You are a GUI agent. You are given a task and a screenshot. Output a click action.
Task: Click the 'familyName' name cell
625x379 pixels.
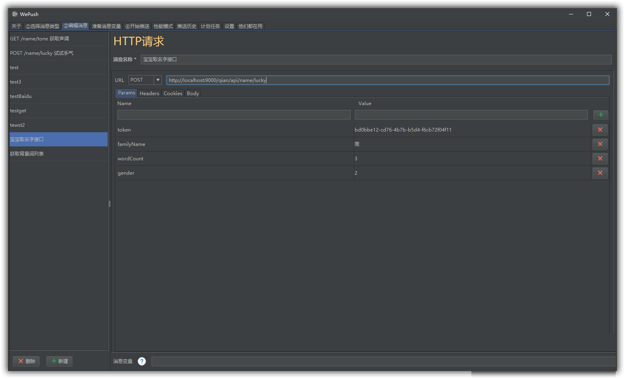point(235,144)
